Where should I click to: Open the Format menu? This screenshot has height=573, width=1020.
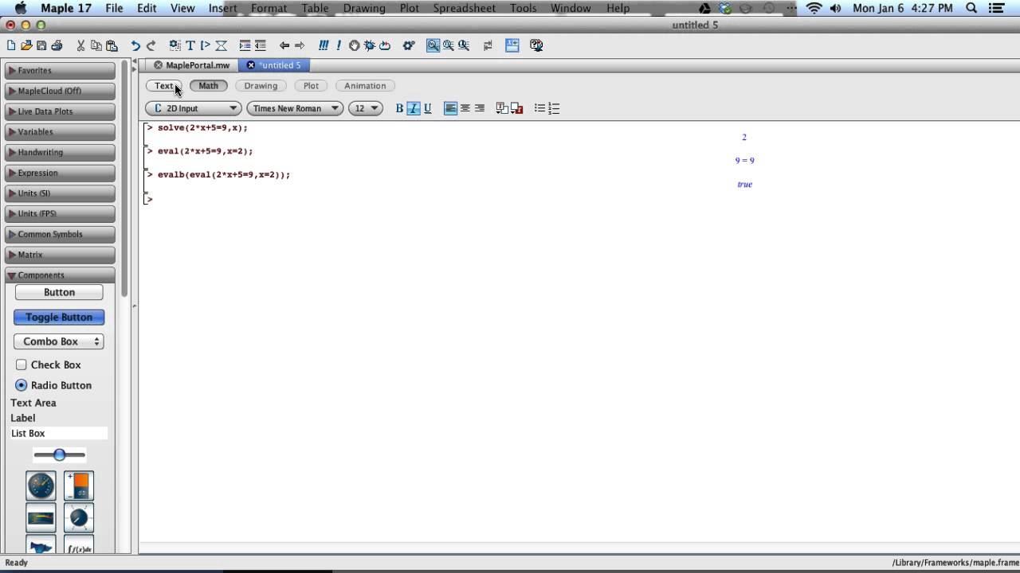pos(269,8)
